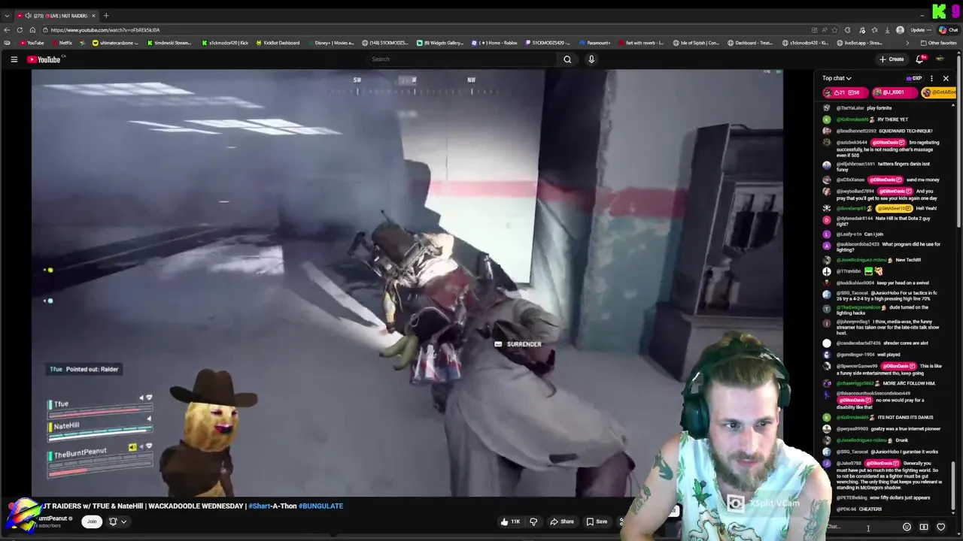
Task: Open the Paramount+ bookmark
Action: (594, 43)
